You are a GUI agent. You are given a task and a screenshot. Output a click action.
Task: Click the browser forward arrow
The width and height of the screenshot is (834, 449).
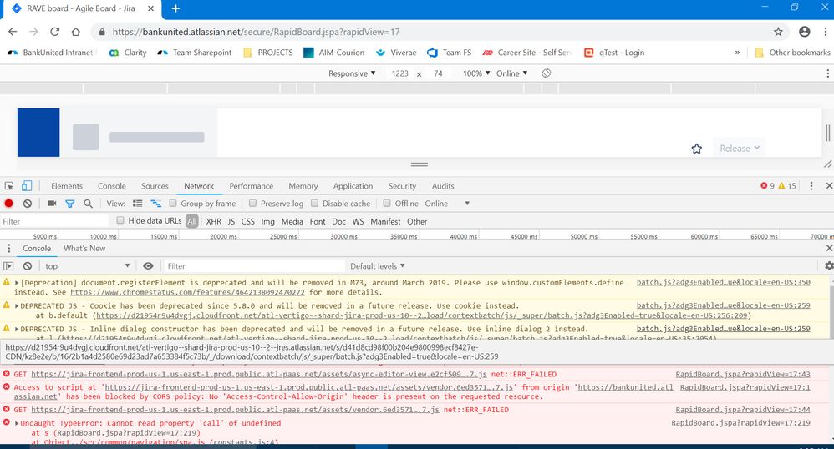pyautogui.click(x=34, y=32)
